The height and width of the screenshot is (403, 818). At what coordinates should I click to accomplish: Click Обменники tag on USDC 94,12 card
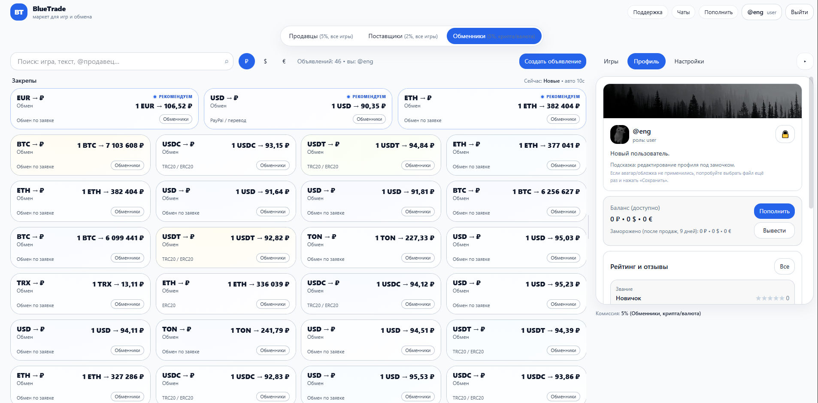(418, 304)
